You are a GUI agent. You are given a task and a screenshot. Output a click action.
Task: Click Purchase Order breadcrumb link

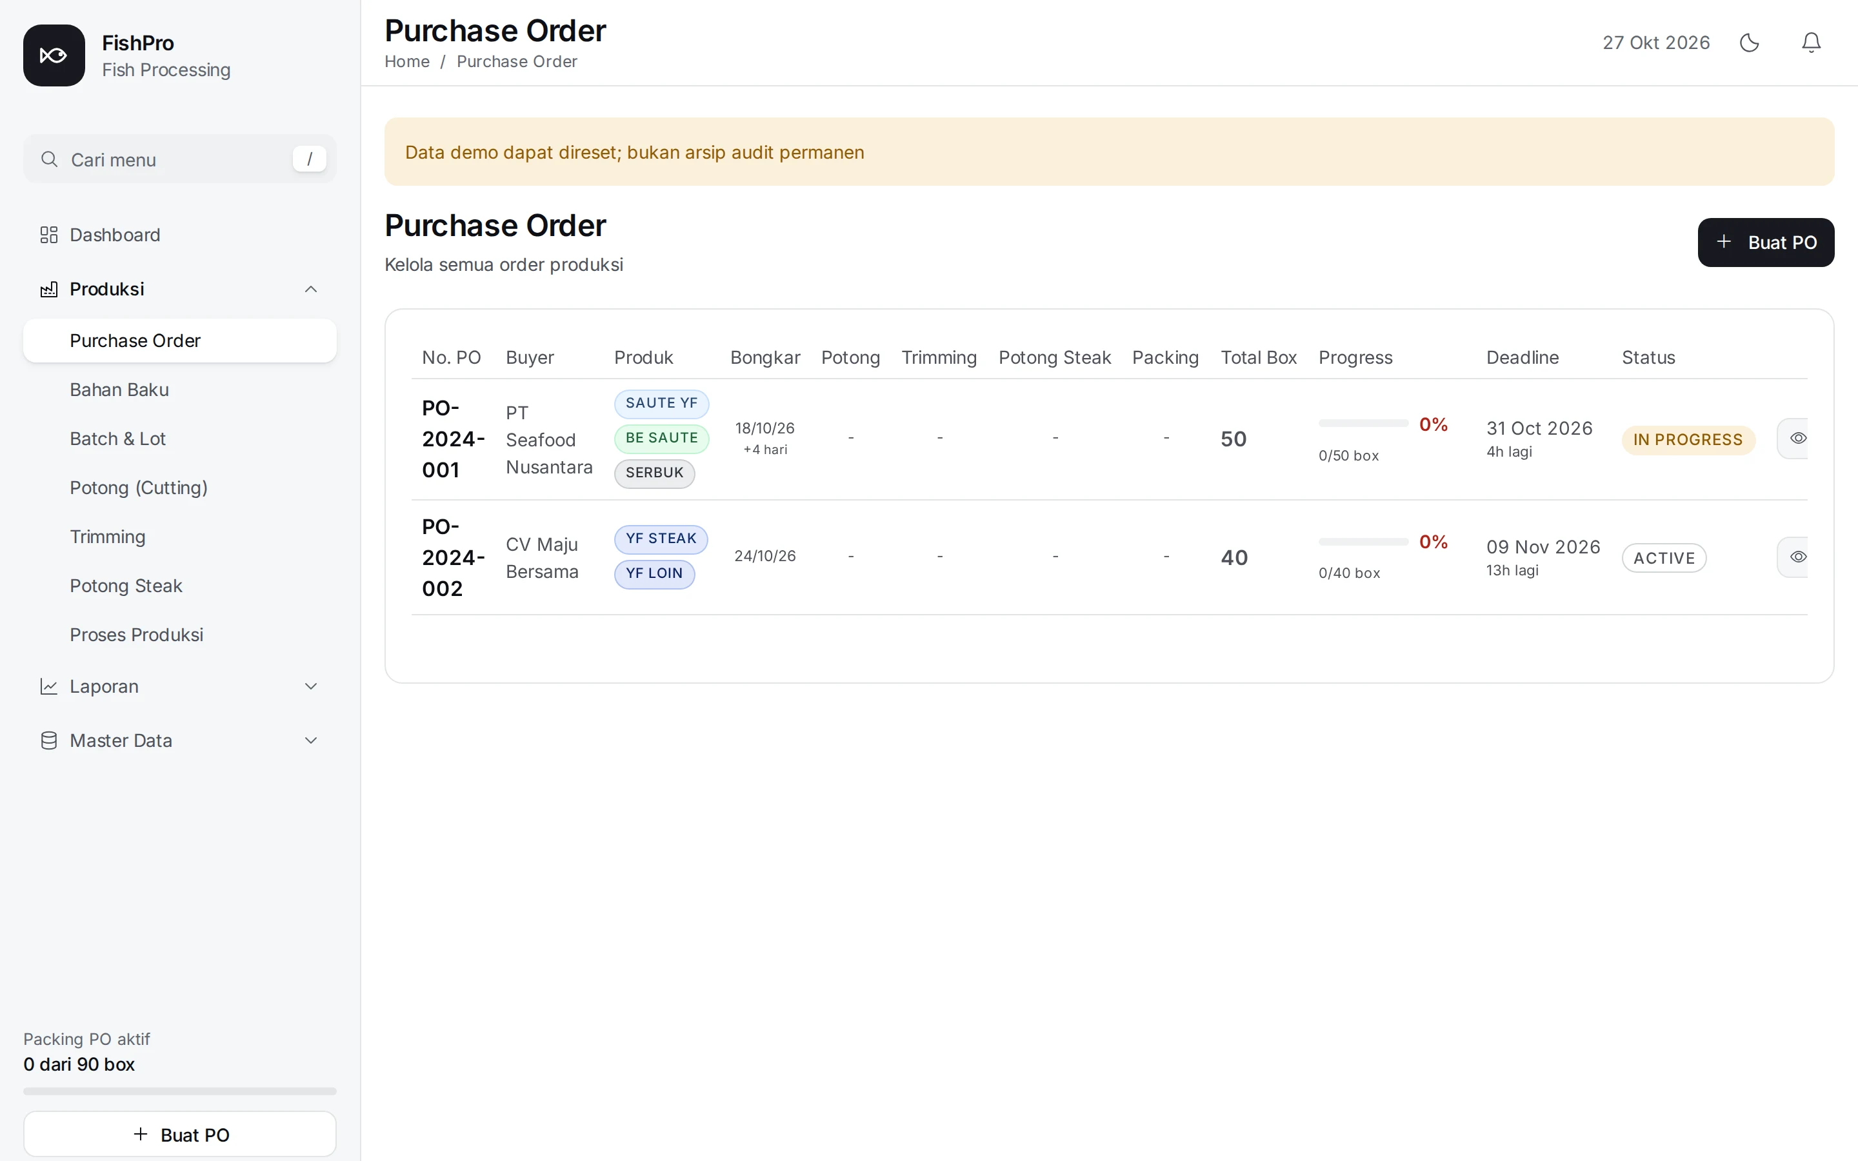click(x=517, y=61)
